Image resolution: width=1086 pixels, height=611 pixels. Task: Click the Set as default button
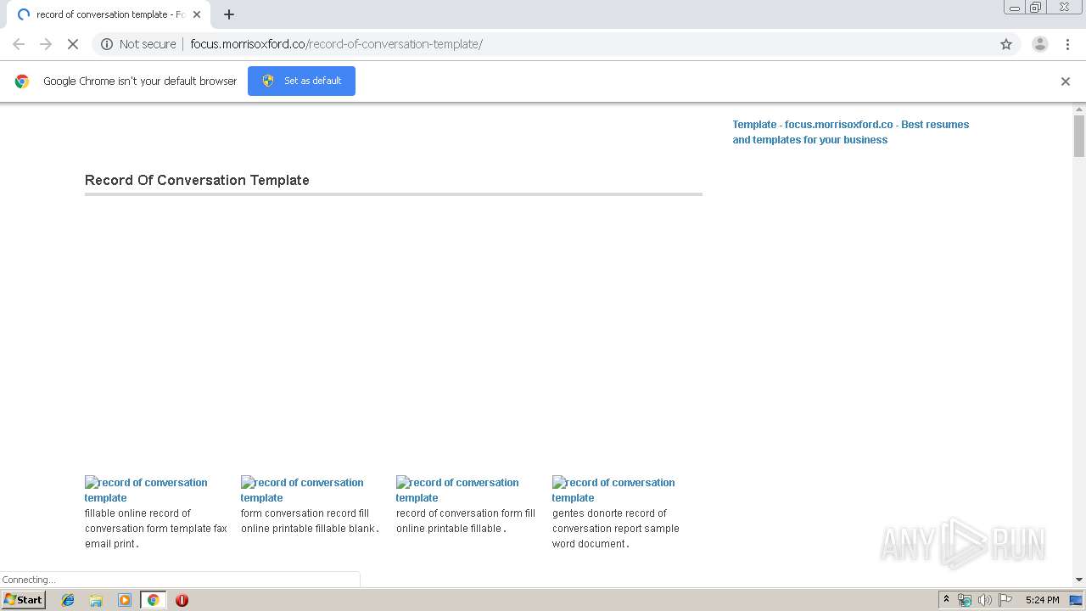(x=301, y=81)
